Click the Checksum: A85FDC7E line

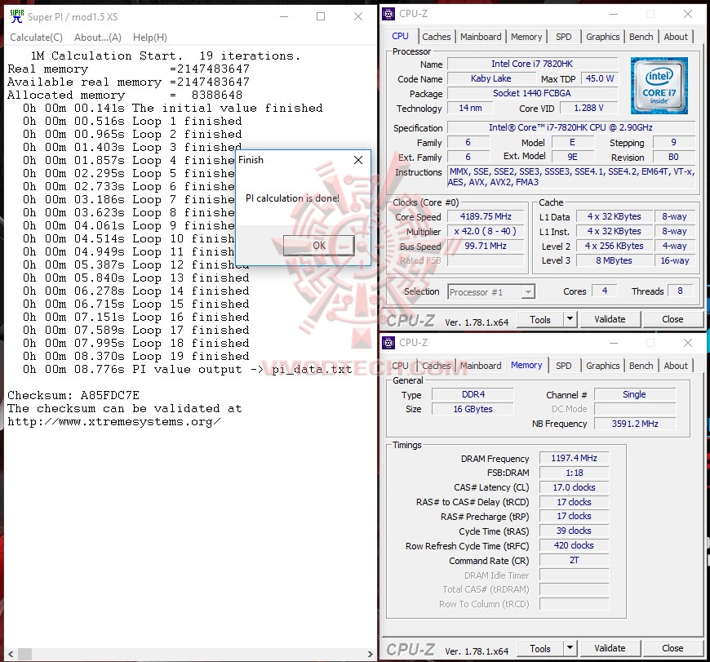73,395
